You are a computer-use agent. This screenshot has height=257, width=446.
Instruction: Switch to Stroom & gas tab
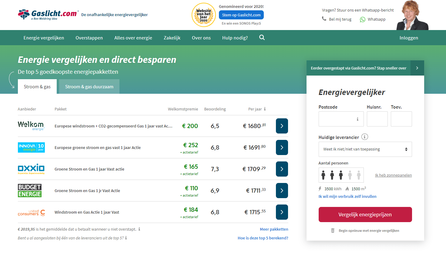37,86
